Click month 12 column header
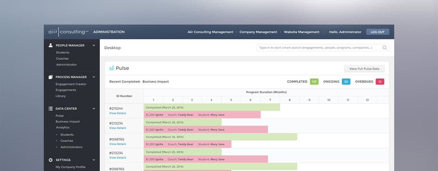The image size is (438, 171). pyautogui.click(x=368, y=100)
